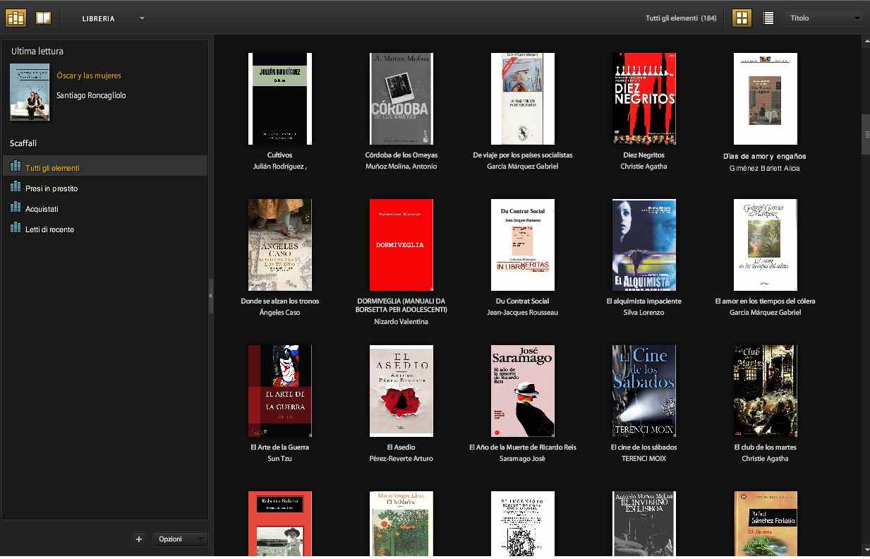The image size is (870, 559).
Task: Click the Acquistati shelf icon
Action: pos(16,208)
